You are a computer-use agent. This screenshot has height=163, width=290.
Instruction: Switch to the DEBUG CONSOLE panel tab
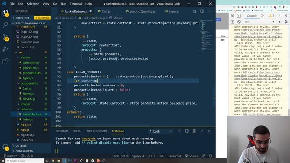[97, 131]
